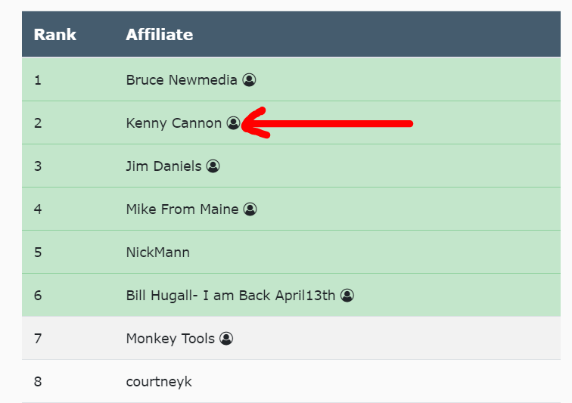This screenshot has height=403, width=572.
Task: Click the rank 5 number cell
Action: tap(38, 252)
